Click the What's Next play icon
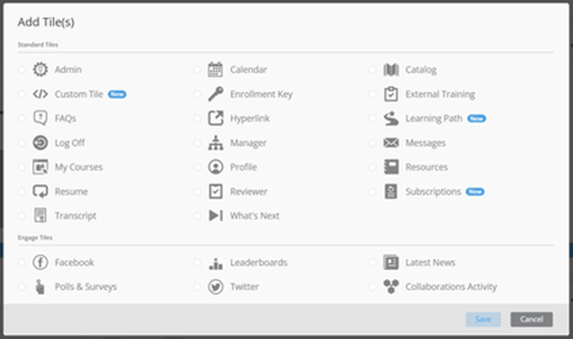The image size is (573, 339). click(x=216, y=215)
